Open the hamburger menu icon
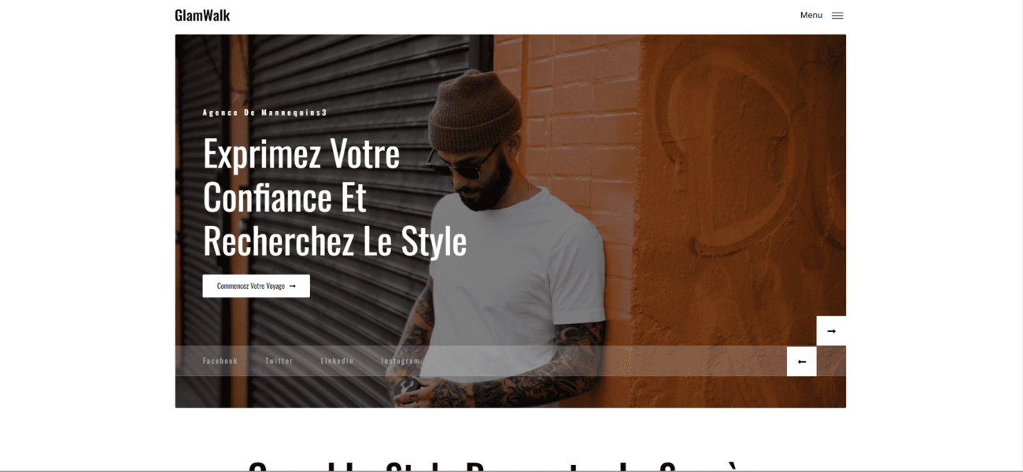1023x472 pixels. tap(837, 16)
